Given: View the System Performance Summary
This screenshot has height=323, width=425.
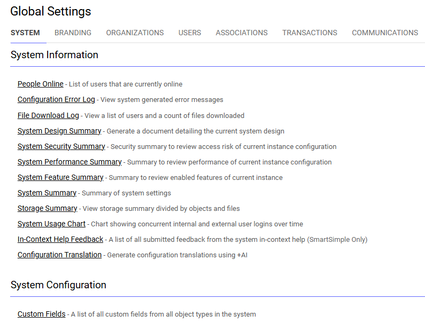Looking at the screenshot, I should tap(69, 162).
